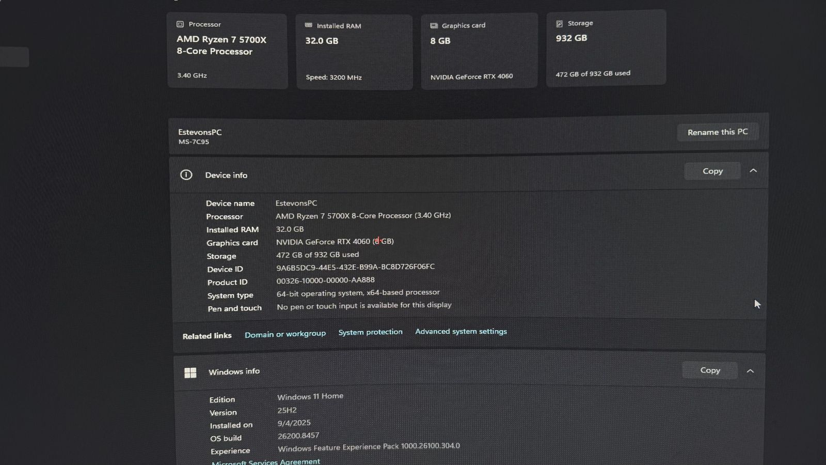Rename this PC button
The image size is (826, 465).
(x=718, y=132)
